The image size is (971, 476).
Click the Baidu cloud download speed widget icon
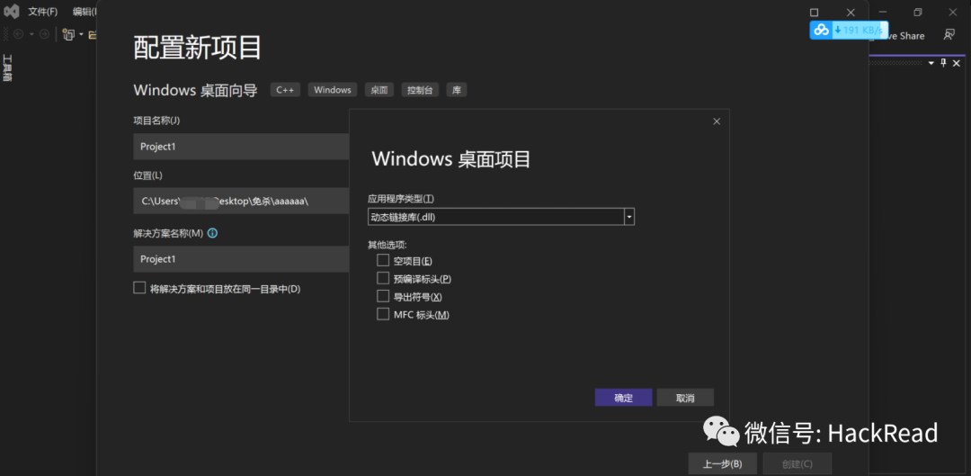tap(821, 30)
